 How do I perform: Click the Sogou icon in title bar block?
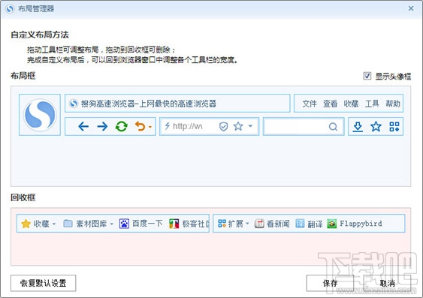pos(74,103)
